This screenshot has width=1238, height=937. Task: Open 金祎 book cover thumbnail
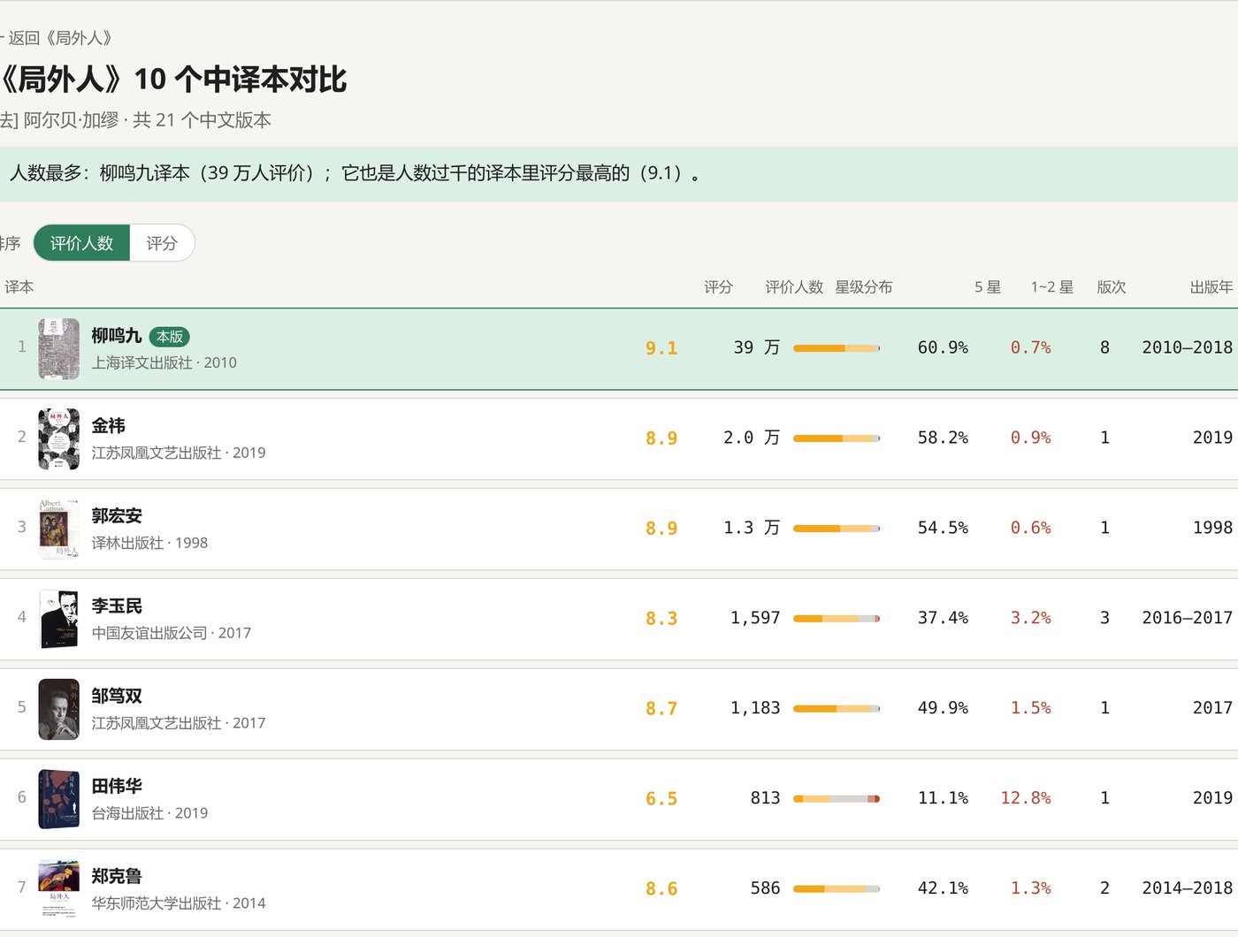point(59,439)
